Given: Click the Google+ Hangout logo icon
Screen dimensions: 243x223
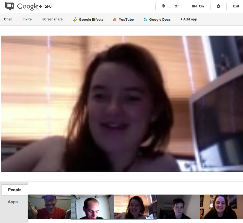Looking at the screenshot, I should [10, 6].
